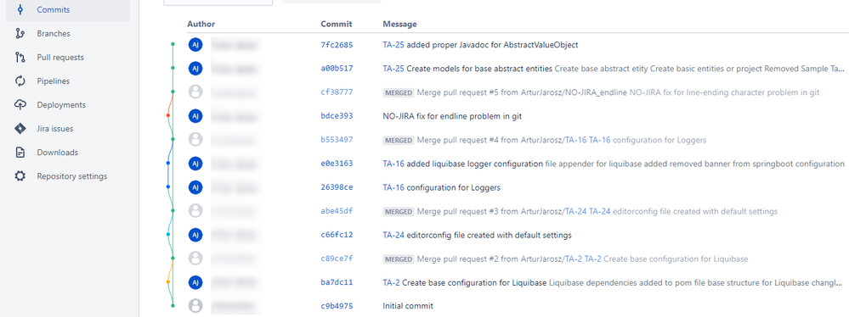Open commit hash 26398ce
Image resolution: width=849 pixels, height=317 pixels.
(337, 187)
